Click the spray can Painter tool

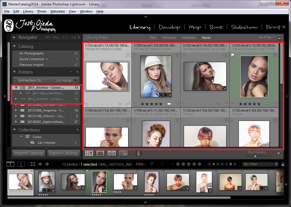(138, 153)
